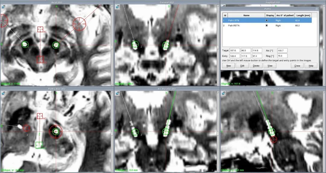The image size is (326, 173).
Task: Click the Id column header
Action: pyautogui.click(x=225, y=15)
